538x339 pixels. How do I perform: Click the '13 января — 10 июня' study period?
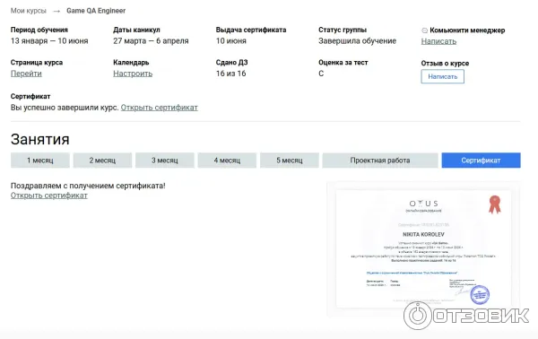pyautogui.click(x=49, y=41)
